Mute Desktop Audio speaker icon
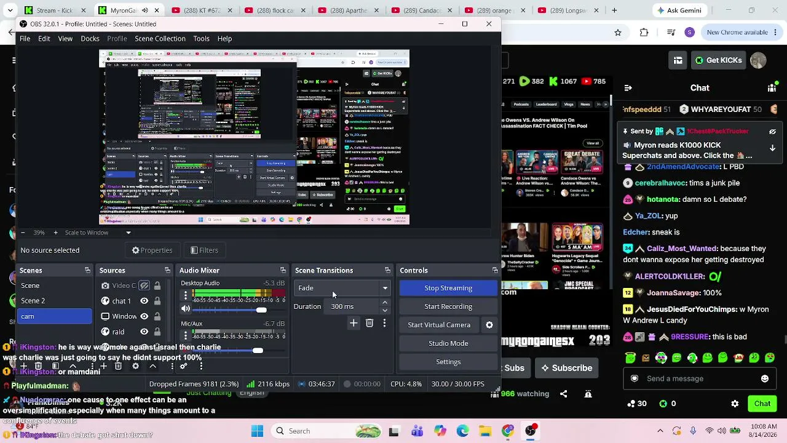The height and width of the screenshot is (443, 787). tap(186, 309)
